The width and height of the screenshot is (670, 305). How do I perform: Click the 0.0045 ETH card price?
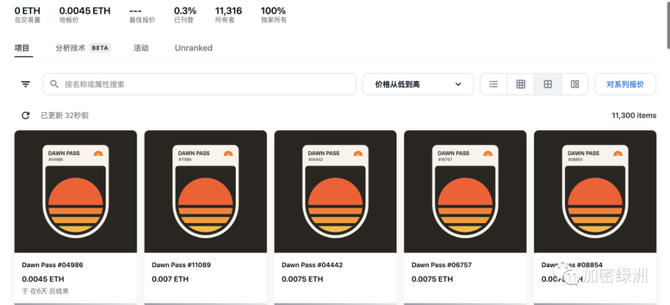43,280
